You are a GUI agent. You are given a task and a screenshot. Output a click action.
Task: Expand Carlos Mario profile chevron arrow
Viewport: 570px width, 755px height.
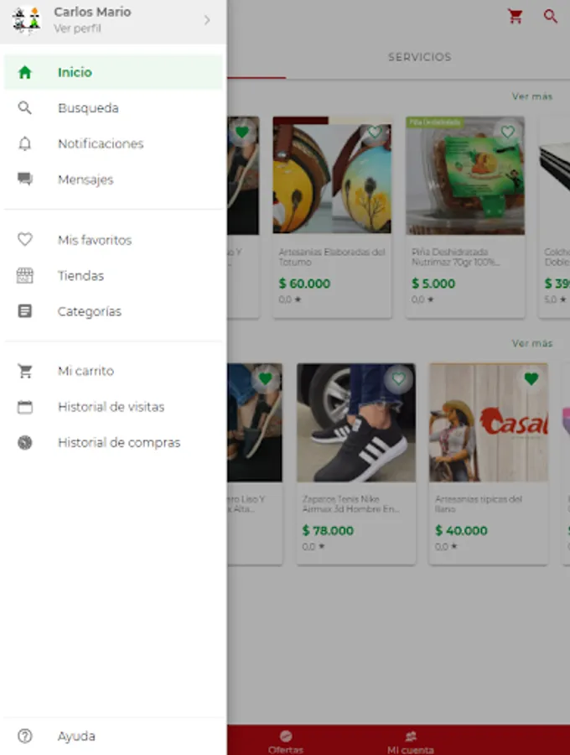pyautogui.click(x=207, y=19)
